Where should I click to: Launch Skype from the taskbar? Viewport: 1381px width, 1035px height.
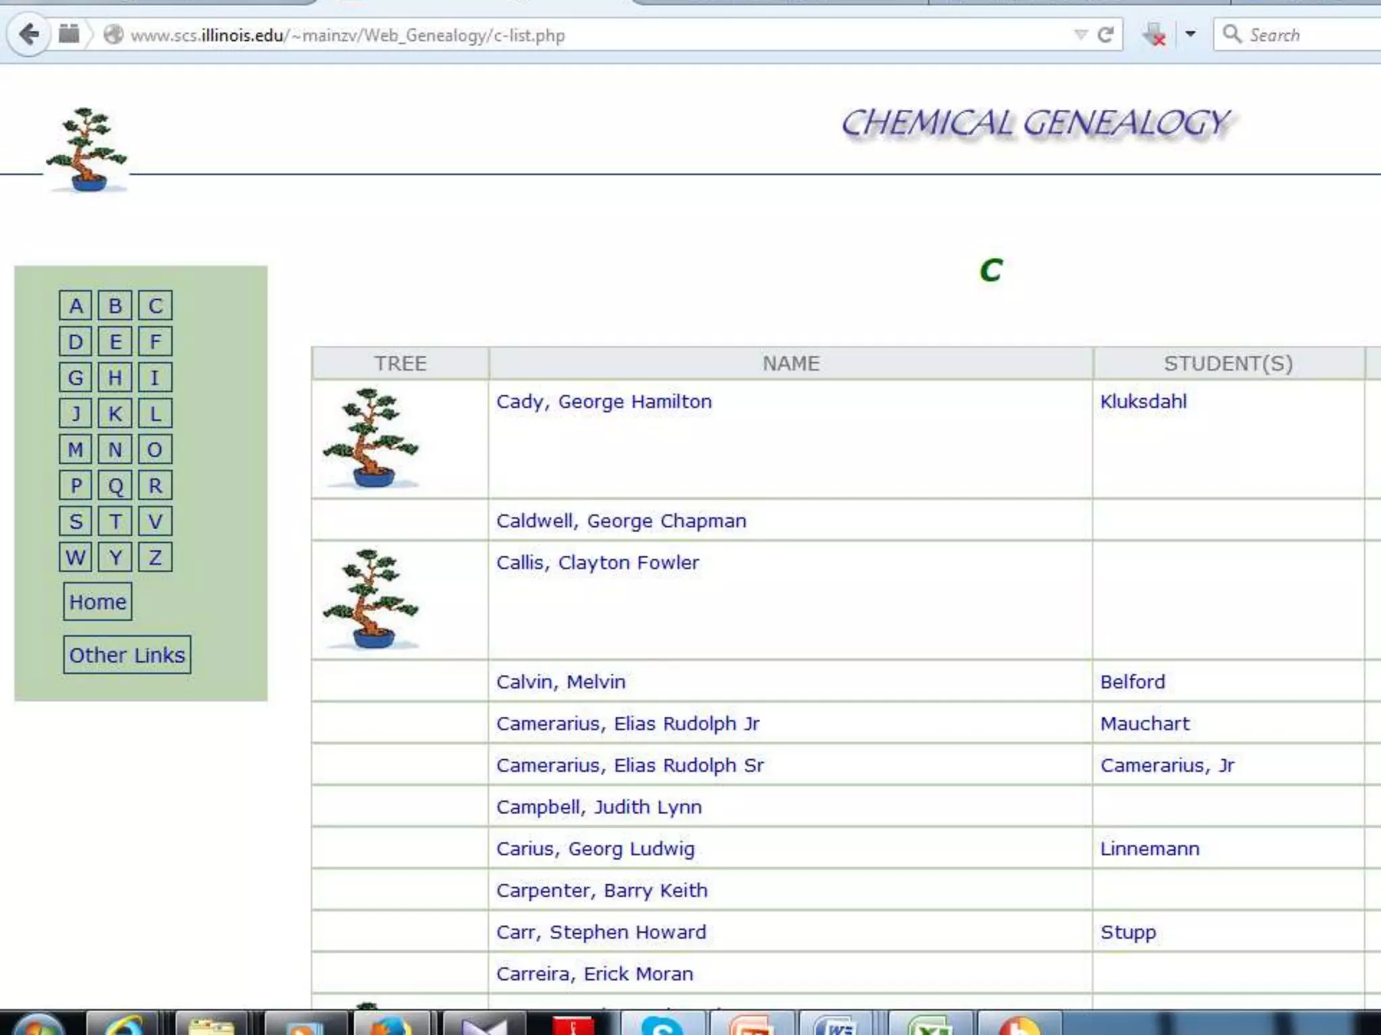[x=663, y=1024]
